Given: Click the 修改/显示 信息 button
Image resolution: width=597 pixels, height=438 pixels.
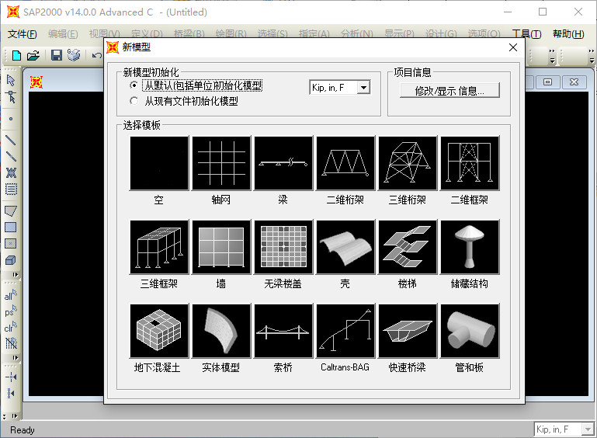Looking at the screenshot, I should pyautogui.click(x=449, y=90).
